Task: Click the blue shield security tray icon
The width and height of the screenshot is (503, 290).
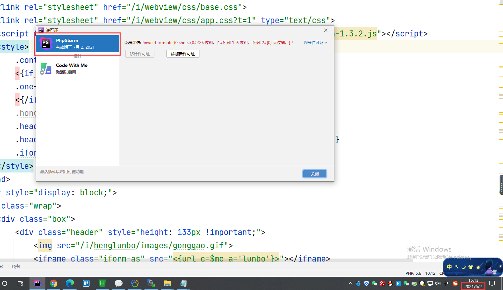Action: pos(366,283)
